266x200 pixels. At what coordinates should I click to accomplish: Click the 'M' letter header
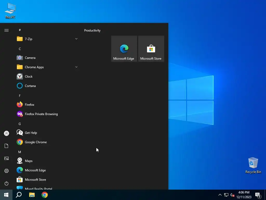click(20, 152)
